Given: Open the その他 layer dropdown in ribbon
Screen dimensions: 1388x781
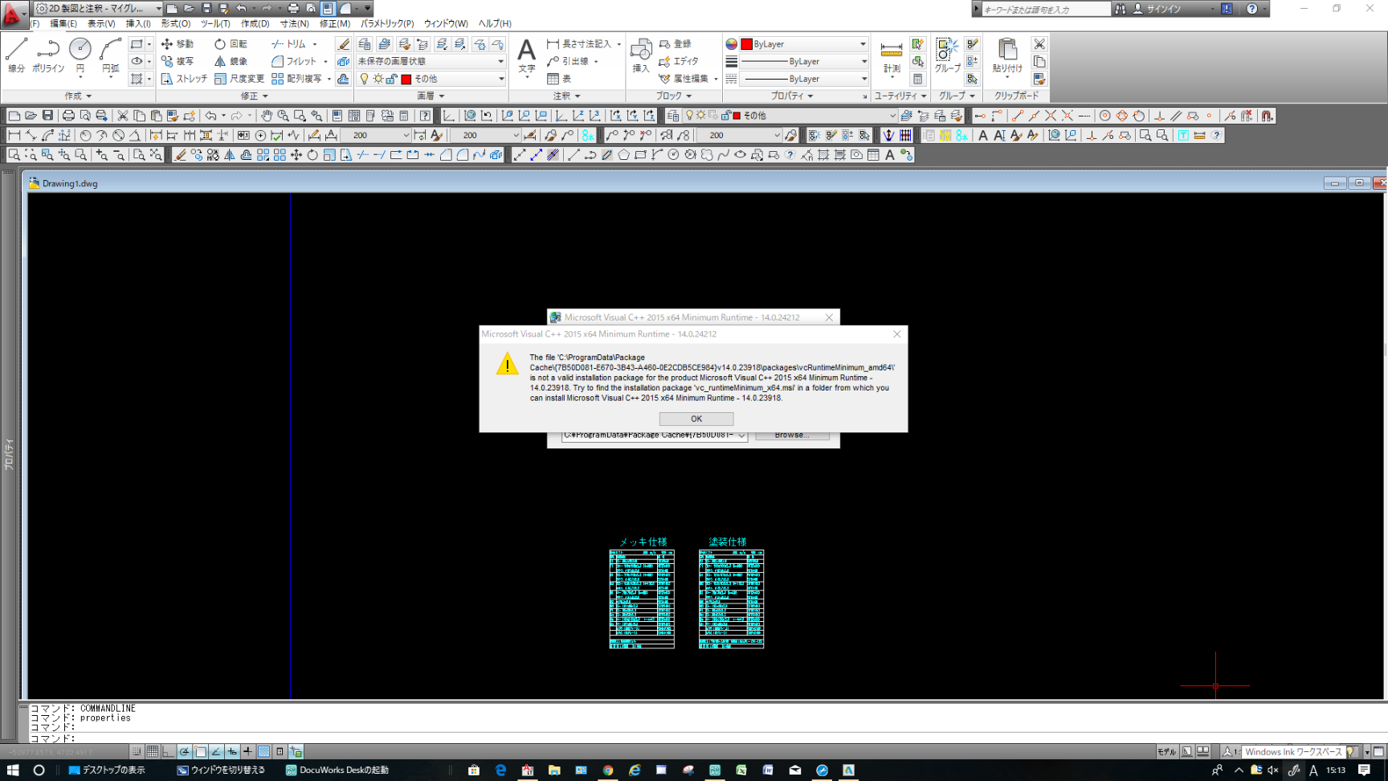Looking at the screenshot, I should tap(431, 79).
